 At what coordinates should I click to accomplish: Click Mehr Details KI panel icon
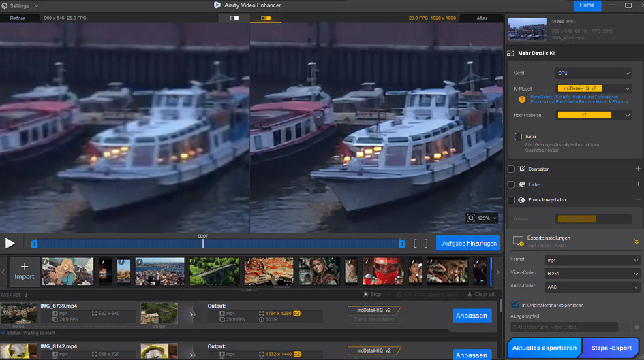[510, 53]
